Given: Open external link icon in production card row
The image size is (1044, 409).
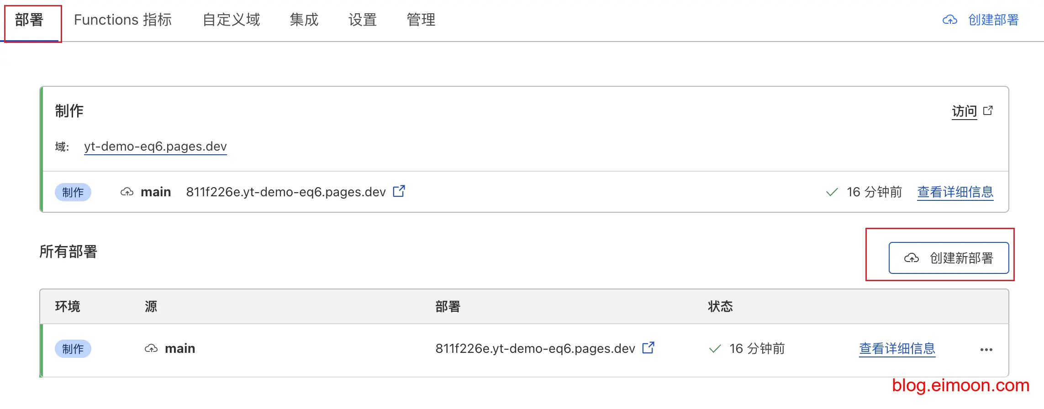Looking at the screenshot, I should click(x=399, y=191).
